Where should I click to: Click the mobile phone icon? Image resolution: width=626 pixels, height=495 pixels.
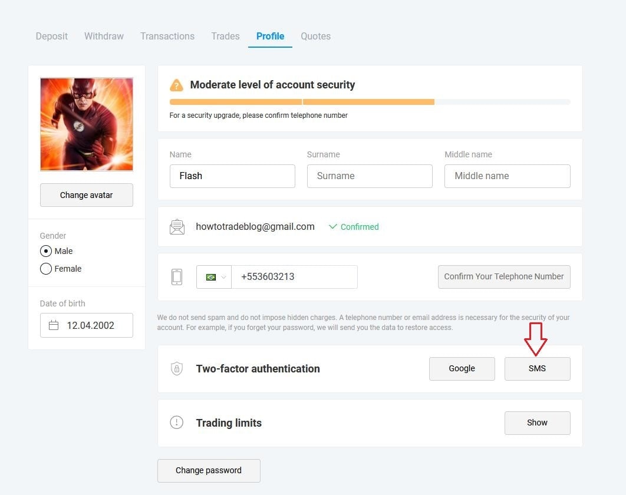[x=177, y=276]
